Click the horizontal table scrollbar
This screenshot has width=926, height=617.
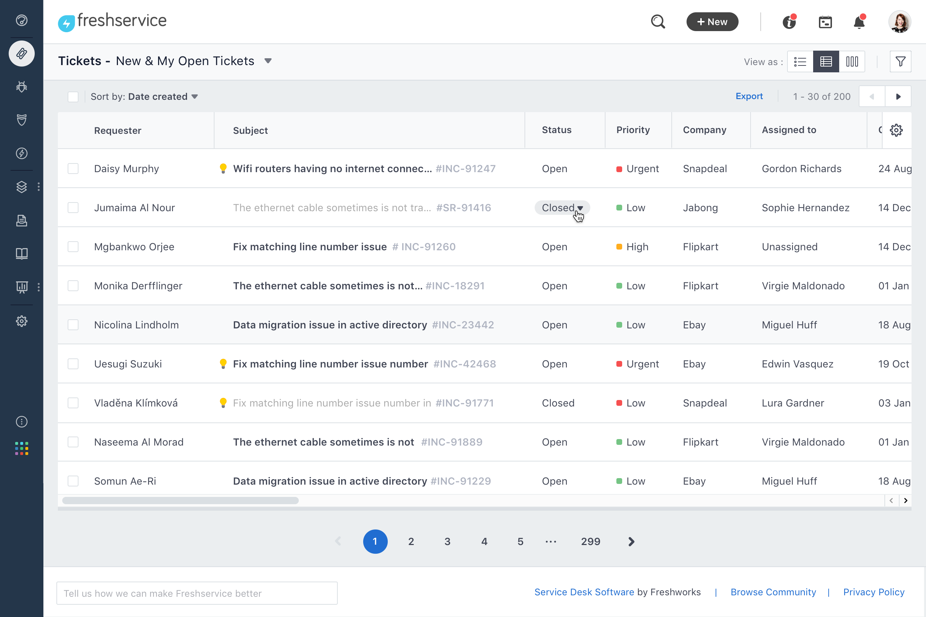click(180, 501)
